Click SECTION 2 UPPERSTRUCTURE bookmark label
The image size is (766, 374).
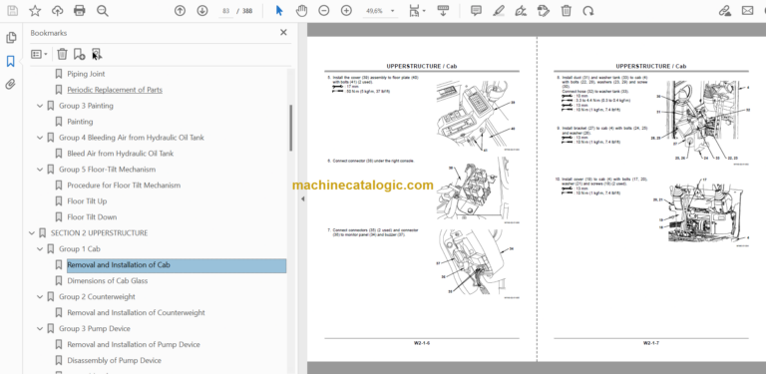(x=99, y=233)
